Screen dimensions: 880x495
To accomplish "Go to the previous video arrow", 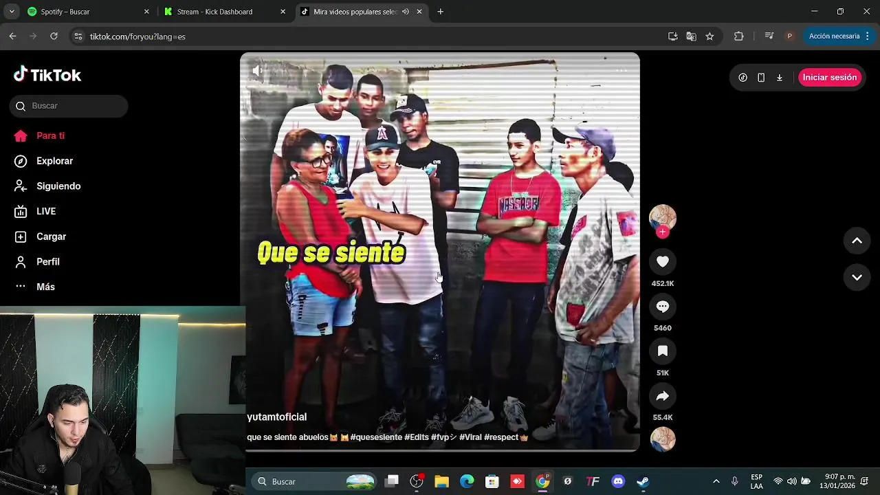I will point(857,241).
